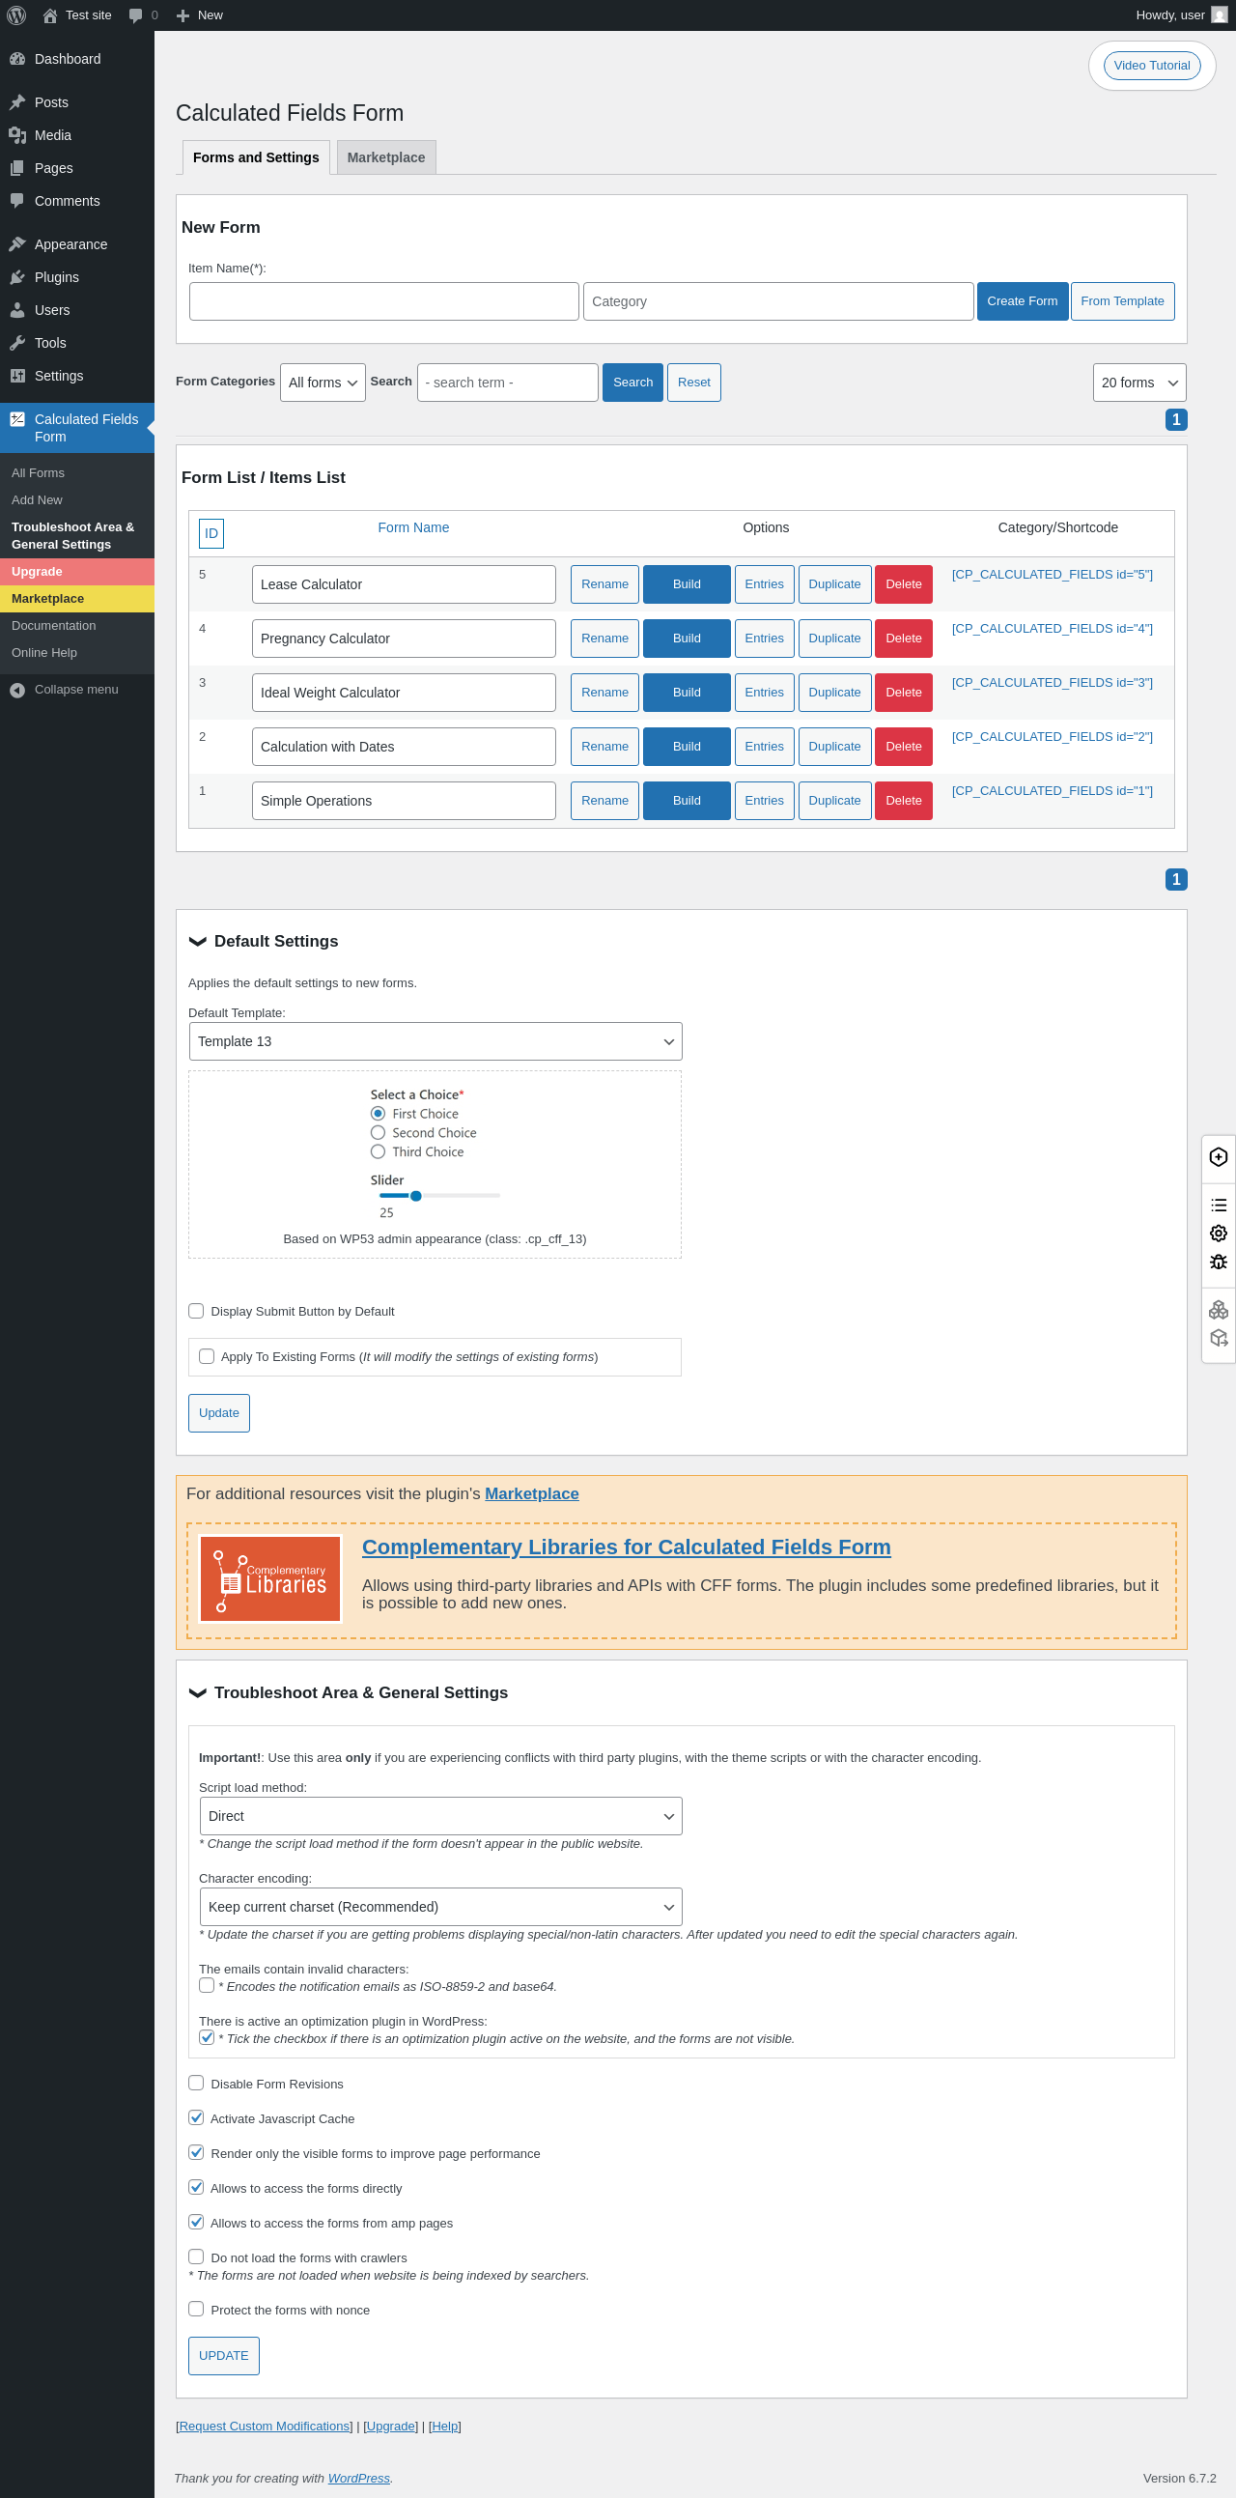Open the All forms category dropdown

pyautogui.click(x=323, y=383)
